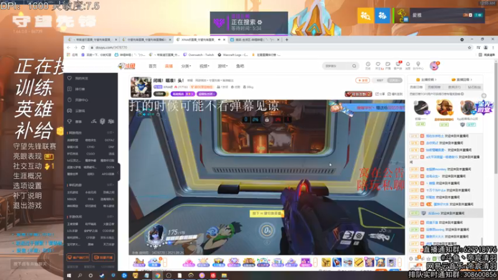Click the Douyu logo
Image resolution: width=498 pixels, height=280 pixels.
[127, 66]
